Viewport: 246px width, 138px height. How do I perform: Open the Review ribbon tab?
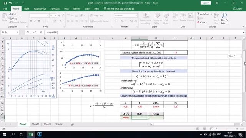click(x=77, y=9)
